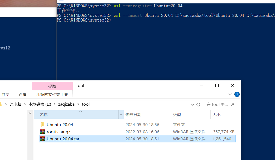Click the search magnifier icon
The width and height of the screenshot is (275, 160).
[232, 104]
